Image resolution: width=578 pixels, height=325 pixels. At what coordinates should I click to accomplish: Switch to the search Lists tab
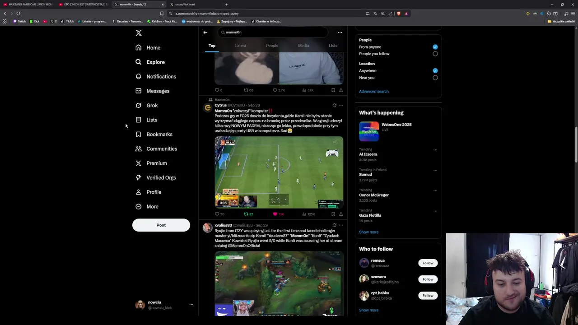click(x=333, y=46)
